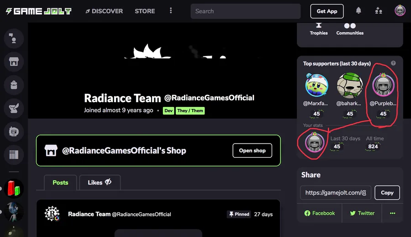The height and width of the screenshot is (237, 411).
Task: Open your account avatar menu
Action: pyautogui.click(x=400, y=10)
